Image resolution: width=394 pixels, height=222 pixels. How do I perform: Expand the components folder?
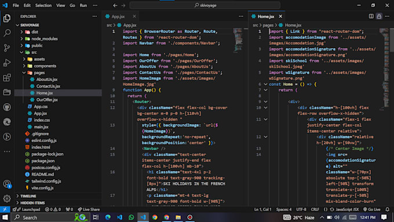pyautogui.click(x=59, y=66)
